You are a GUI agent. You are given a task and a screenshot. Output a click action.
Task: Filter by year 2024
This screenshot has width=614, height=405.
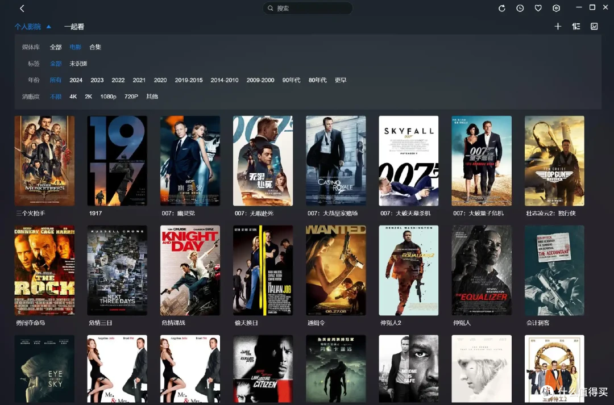tap(76, 80)
